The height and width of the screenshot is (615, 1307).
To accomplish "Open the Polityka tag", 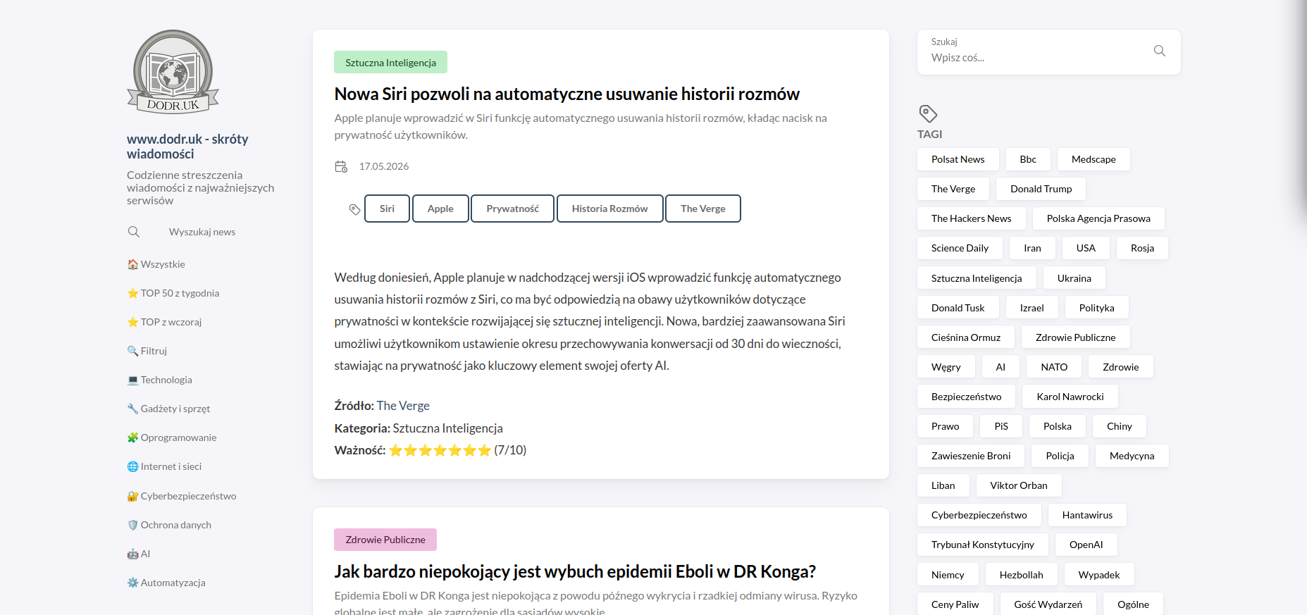I will coord(1096,308).
